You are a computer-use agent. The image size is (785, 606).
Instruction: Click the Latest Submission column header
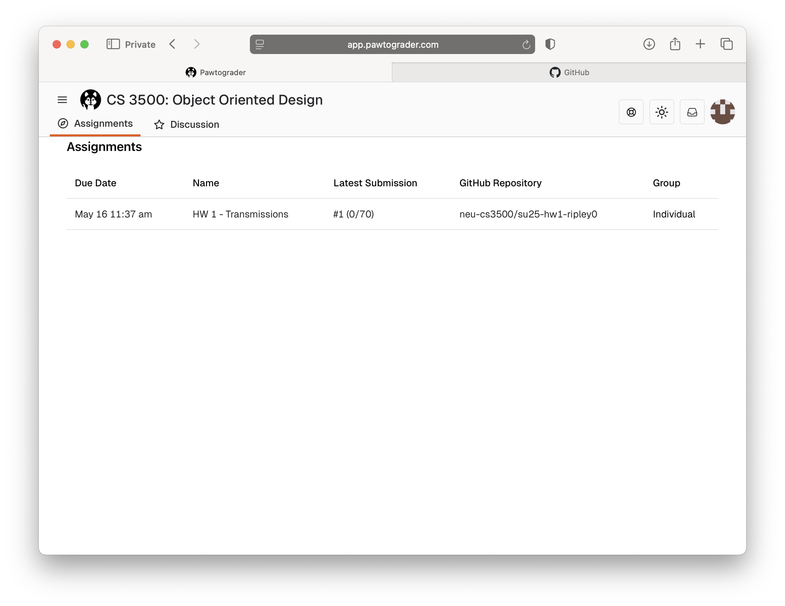[x=375, y=183]
